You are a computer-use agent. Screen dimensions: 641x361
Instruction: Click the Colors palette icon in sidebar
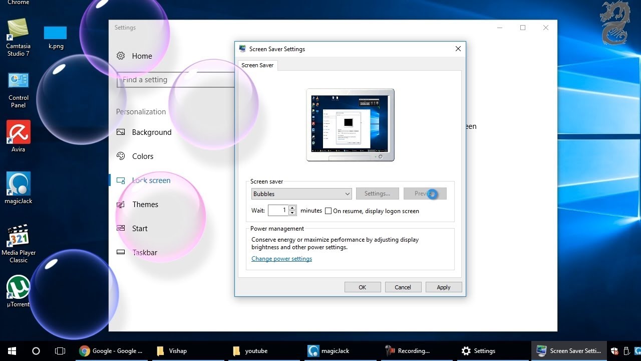point(121,156)
